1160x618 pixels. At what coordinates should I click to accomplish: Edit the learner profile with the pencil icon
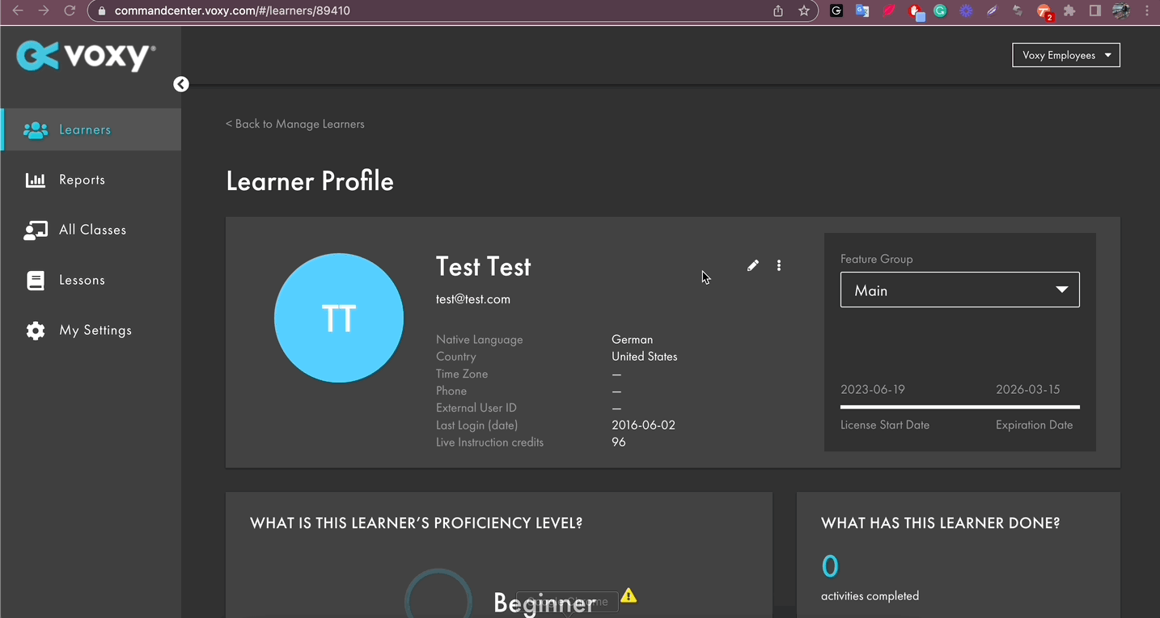752,265
